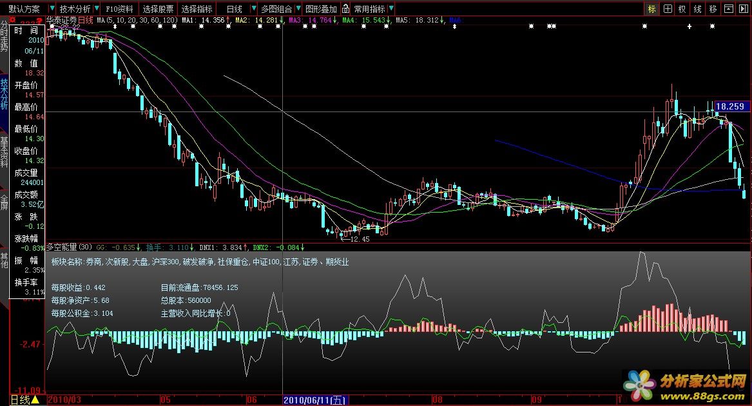Viewport: 752px width, 406px height.
Task: Select the 日线 period option
Action: tap(234, 9)
